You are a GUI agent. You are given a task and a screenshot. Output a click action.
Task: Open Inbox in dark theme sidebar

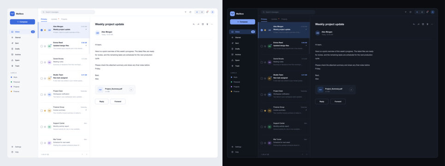(x=243, y=32)
